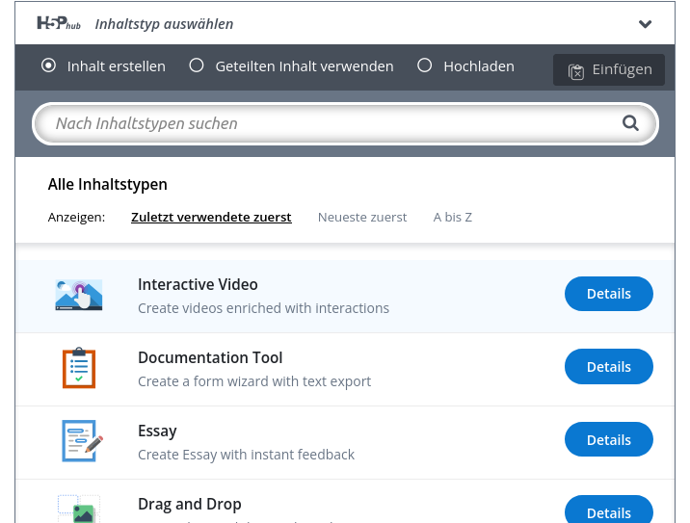
Task: Focus the Nach Inhaltstypen suchen field
Action: click(x=328, y=123)
